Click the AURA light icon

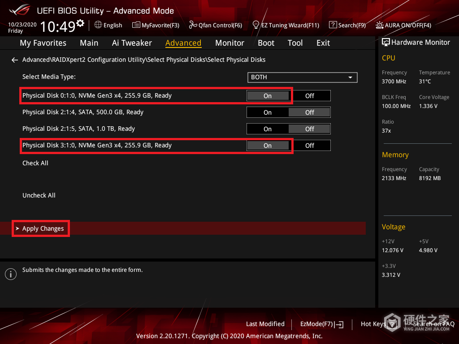click(x=379, y=25)
